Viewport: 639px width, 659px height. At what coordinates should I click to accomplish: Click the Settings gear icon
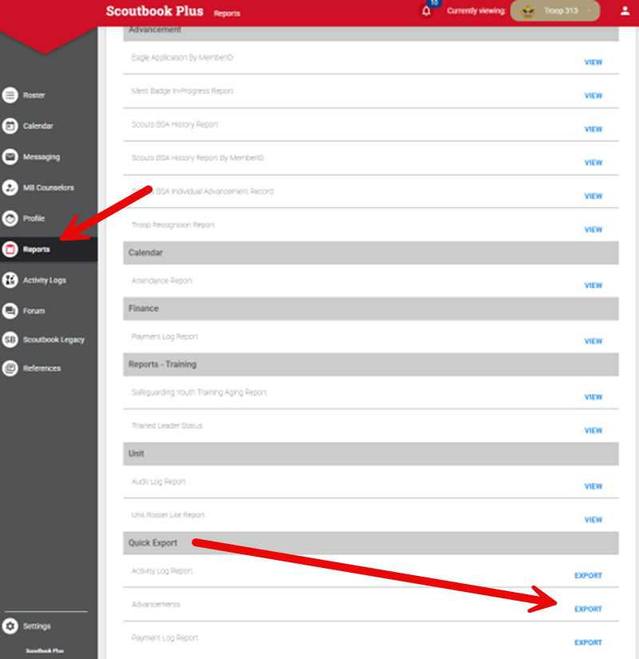[x=10, y=626]
